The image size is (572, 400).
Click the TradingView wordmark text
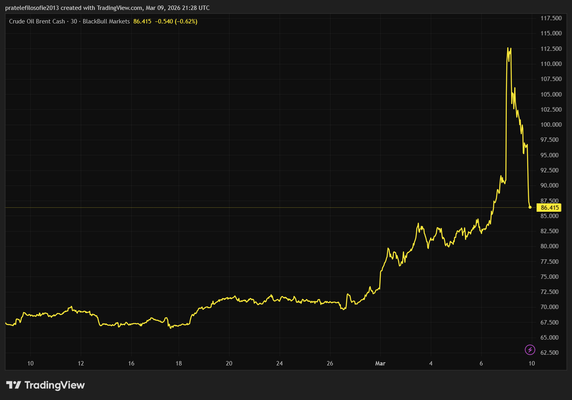pos(54,385)
